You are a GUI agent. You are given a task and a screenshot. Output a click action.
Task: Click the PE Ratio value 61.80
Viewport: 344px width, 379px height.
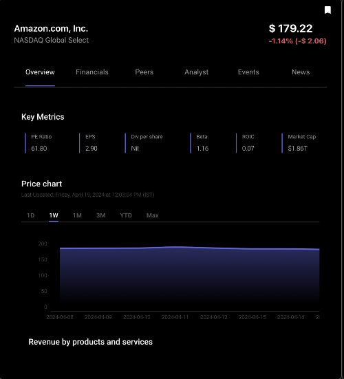tap(39, 148)
